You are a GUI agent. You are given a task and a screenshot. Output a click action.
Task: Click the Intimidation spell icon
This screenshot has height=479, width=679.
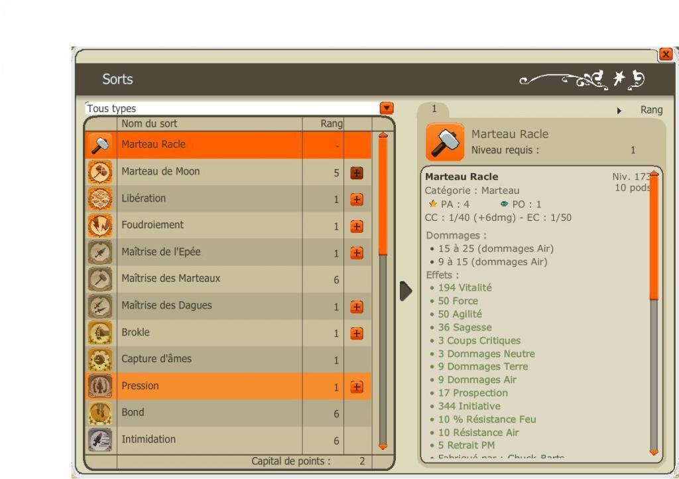[x=100, y=440]
